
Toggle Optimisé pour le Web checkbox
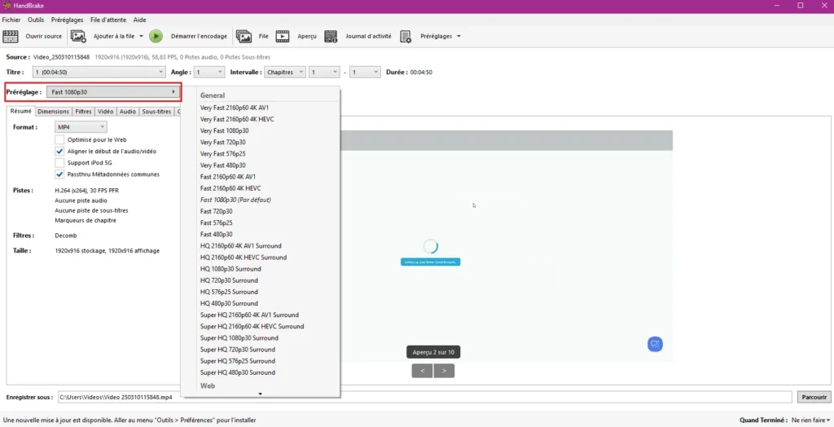(59, 139)
